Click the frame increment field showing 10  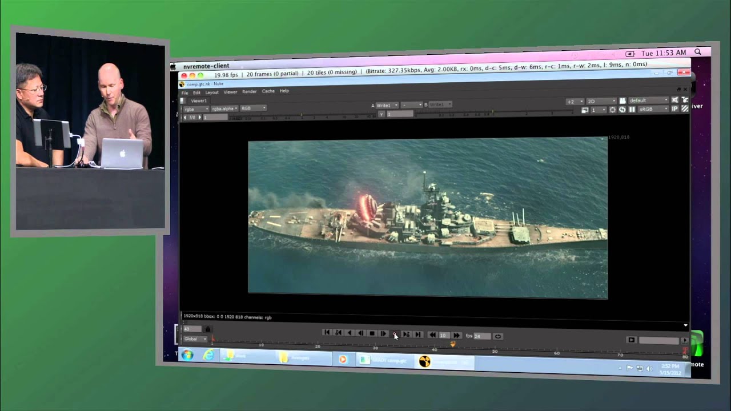coord(444,336)
